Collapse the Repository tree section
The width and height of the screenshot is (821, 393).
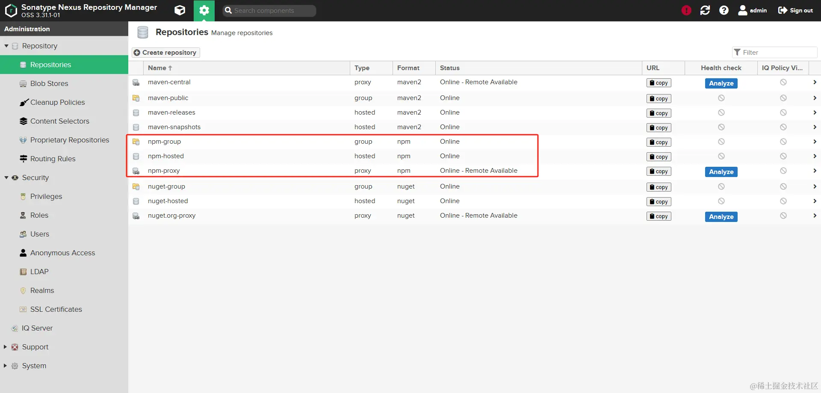6,46
